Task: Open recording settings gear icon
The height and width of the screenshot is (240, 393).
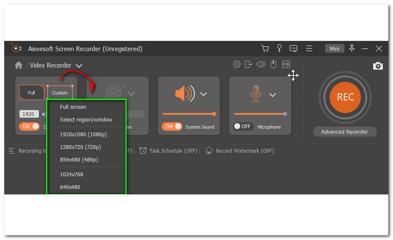Action: [x=237, y=64]
